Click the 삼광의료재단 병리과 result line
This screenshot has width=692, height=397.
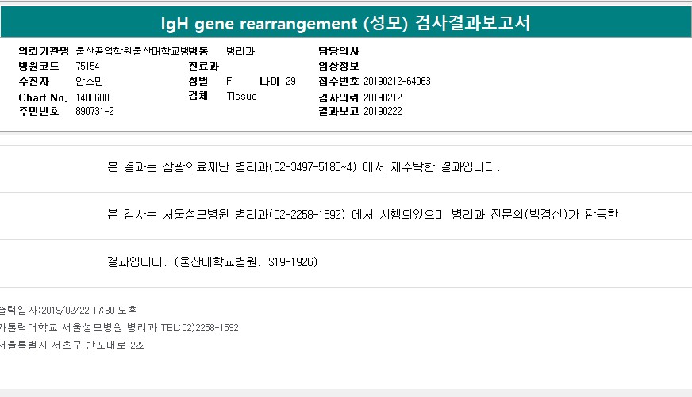tap(304, 168)
